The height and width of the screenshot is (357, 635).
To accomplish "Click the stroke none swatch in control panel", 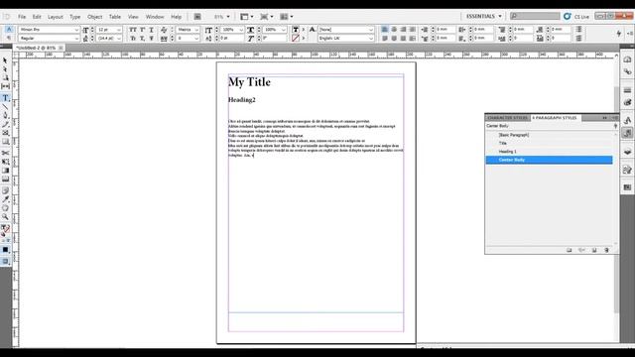I will tap(296, 38).
